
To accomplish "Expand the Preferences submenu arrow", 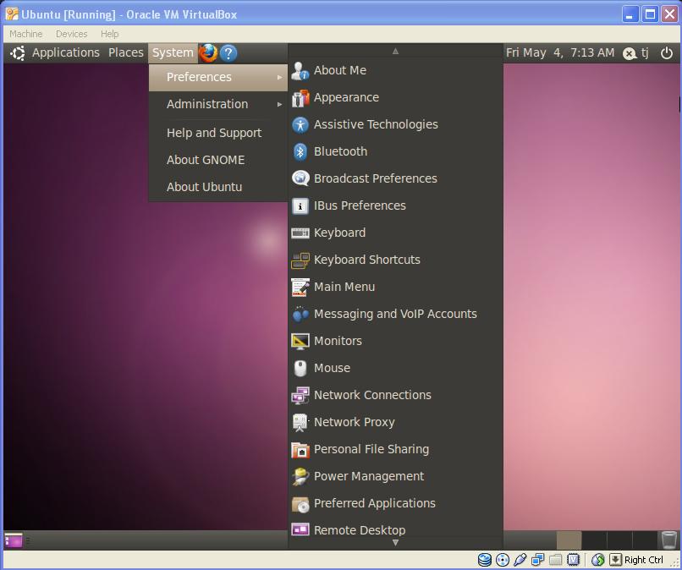I will 279,77.
